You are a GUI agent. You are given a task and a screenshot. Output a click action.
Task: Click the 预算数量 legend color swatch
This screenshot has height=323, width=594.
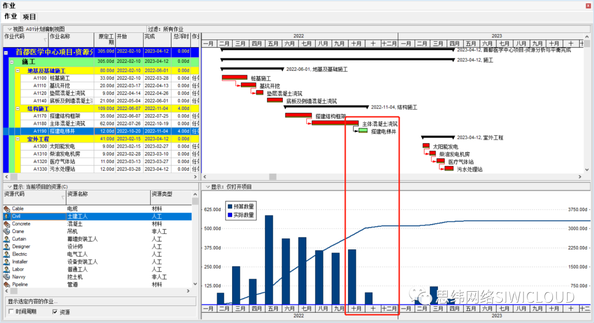click(230, 207)
